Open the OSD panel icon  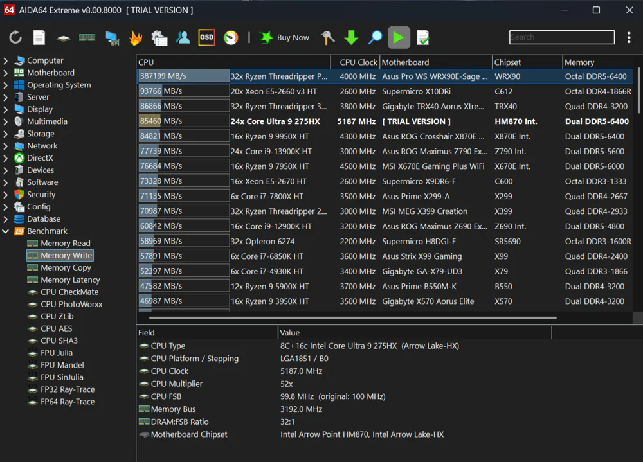click(206, 37)
